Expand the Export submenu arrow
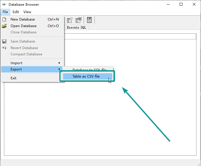 (59, 69)
